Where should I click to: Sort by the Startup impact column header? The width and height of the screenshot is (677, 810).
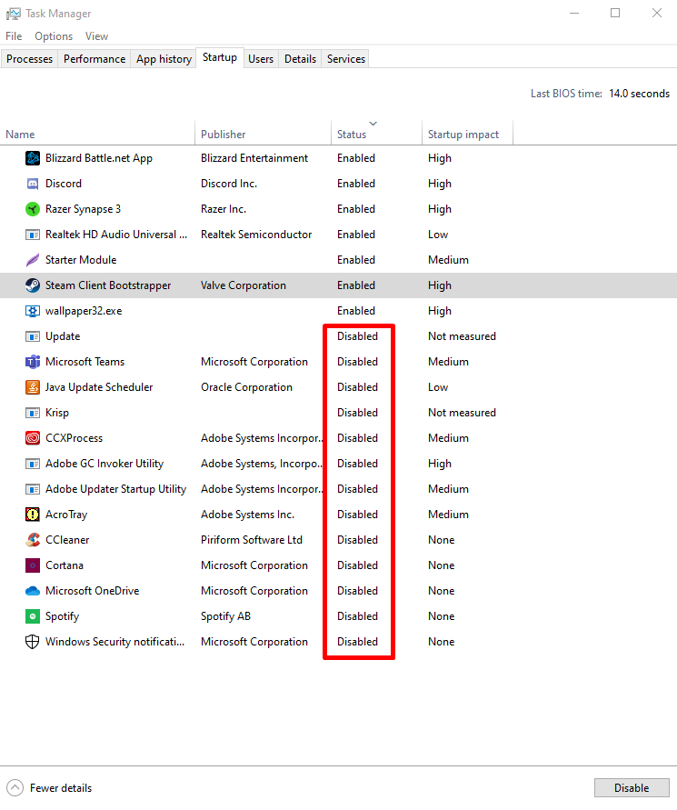pos(468,134)
